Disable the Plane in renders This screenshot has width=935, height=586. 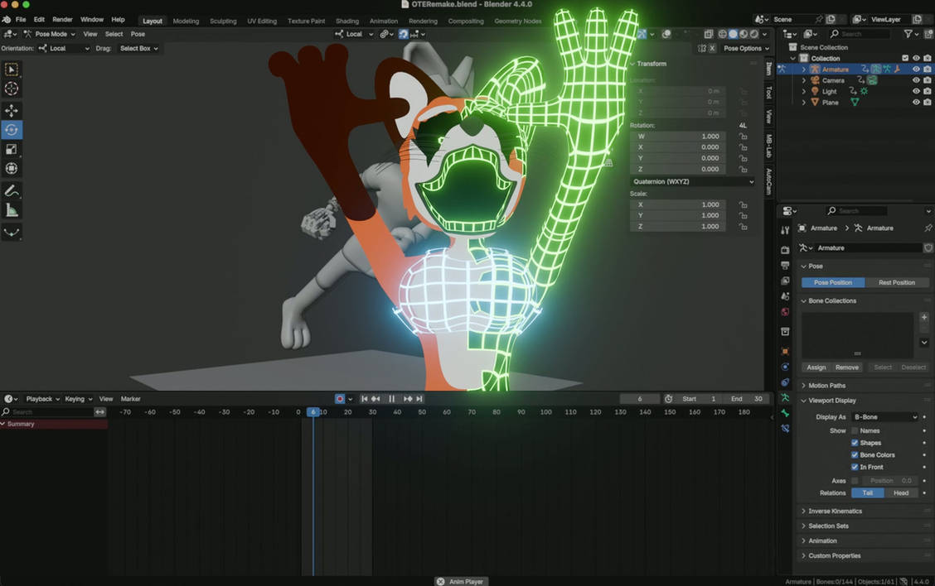click(x=928, y=103)
